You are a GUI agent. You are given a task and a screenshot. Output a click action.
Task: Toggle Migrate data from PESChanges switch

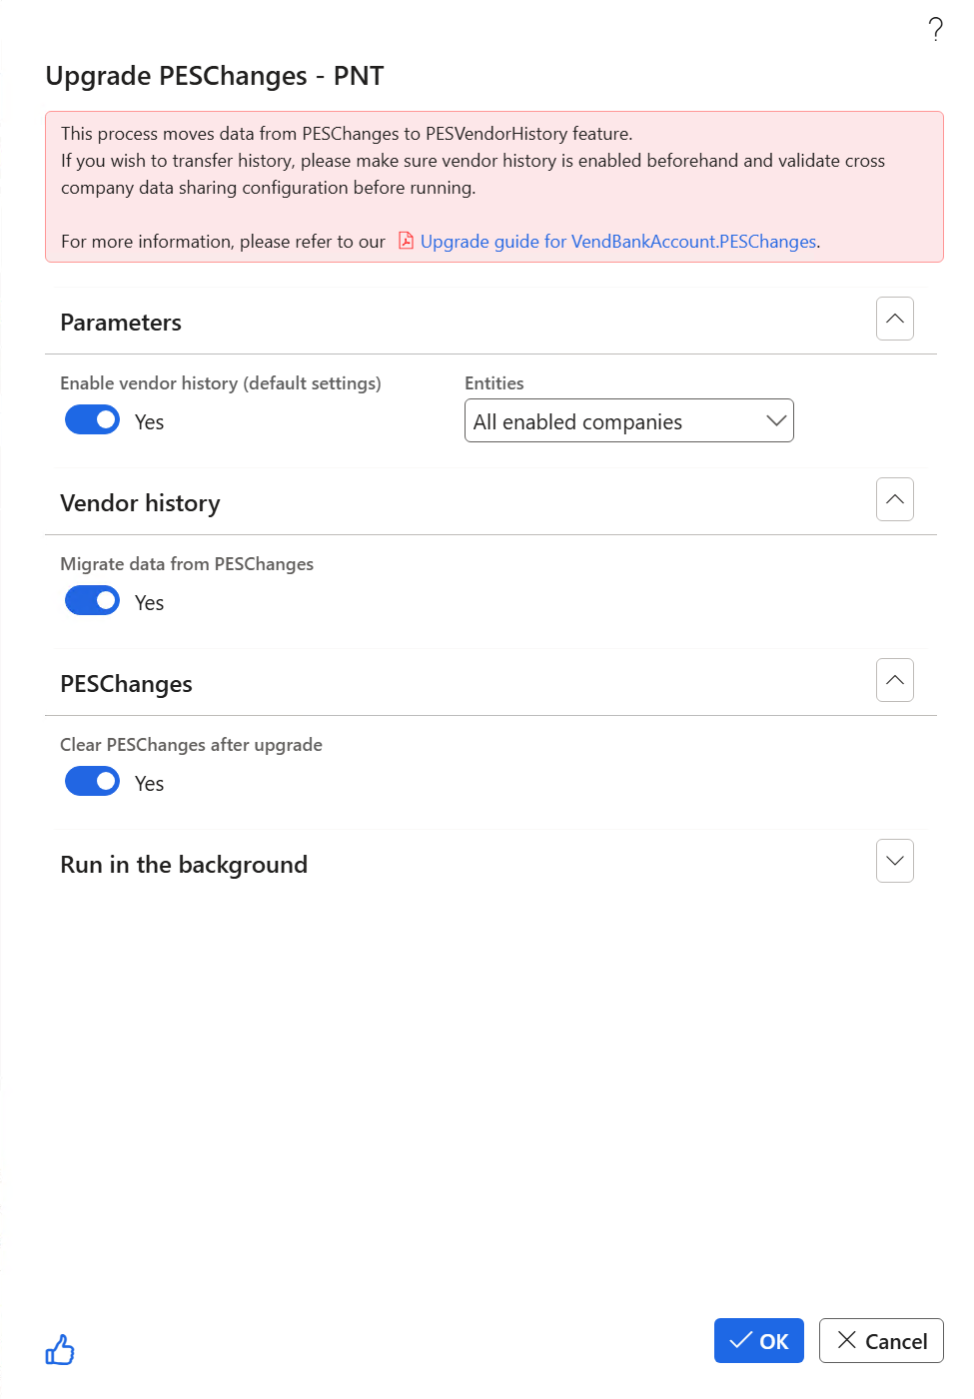coord(92,601)
